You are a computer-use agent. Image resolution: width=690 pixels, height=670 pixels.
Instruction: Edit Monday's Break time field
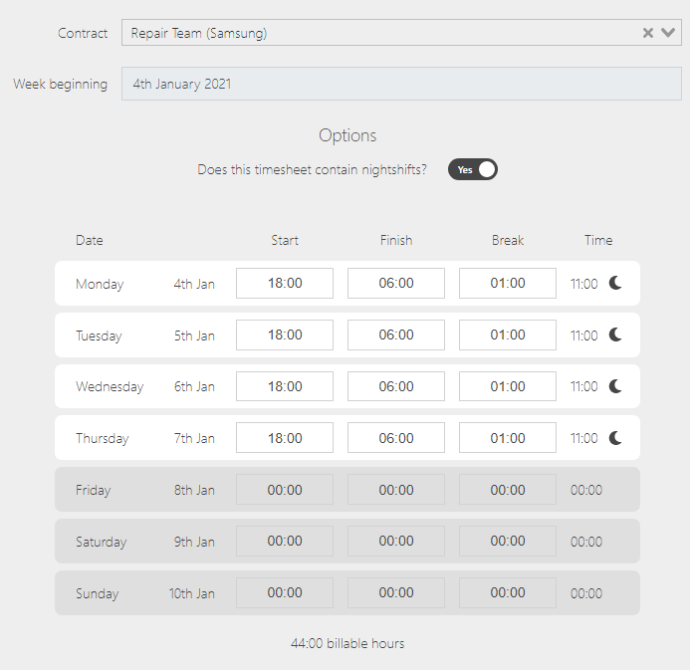[x=508, y=283]
